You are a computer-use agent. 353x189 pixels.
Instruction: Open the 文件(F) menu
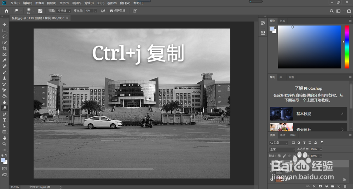[15, 3]
